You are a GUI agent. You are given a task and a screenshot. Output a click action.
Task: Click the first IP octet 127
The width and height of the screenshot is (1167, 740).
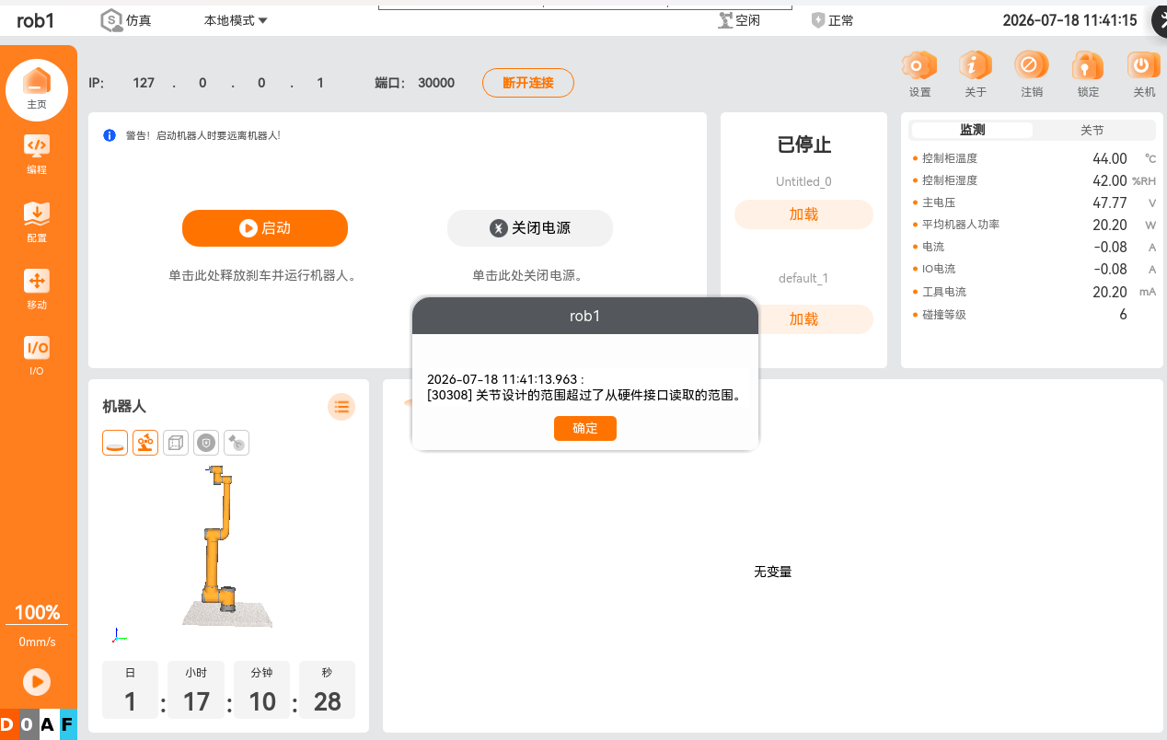click(144, 83)
